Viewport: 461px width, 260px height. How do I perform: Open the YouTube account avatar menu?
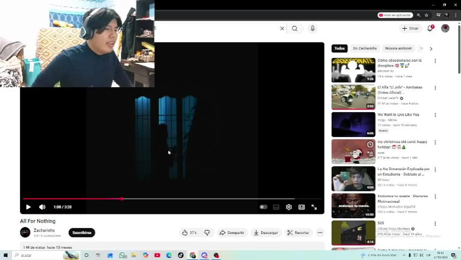[445, 29]
